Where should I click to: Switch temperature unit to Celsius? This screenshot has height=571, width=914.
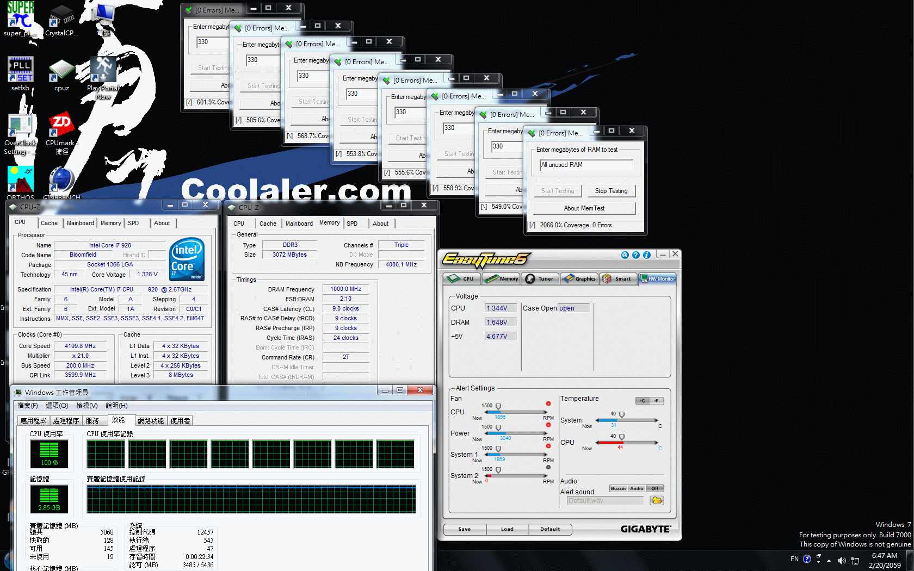click(x=643, y=401)
